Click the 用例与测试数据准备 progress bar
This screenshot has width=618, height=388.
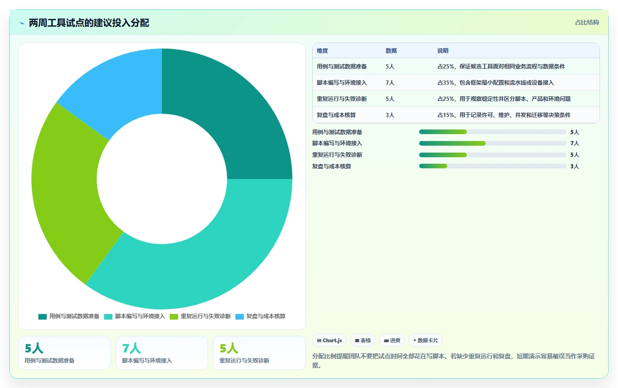(x=493, y=132)
